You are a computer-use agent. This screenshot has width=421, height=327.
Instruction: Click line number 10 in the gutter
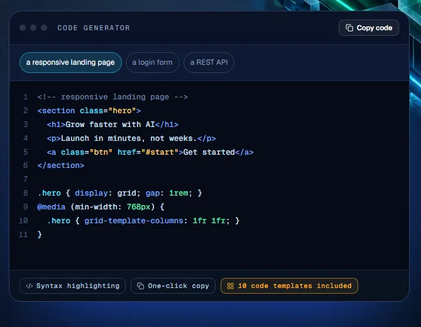pos(23,221)
